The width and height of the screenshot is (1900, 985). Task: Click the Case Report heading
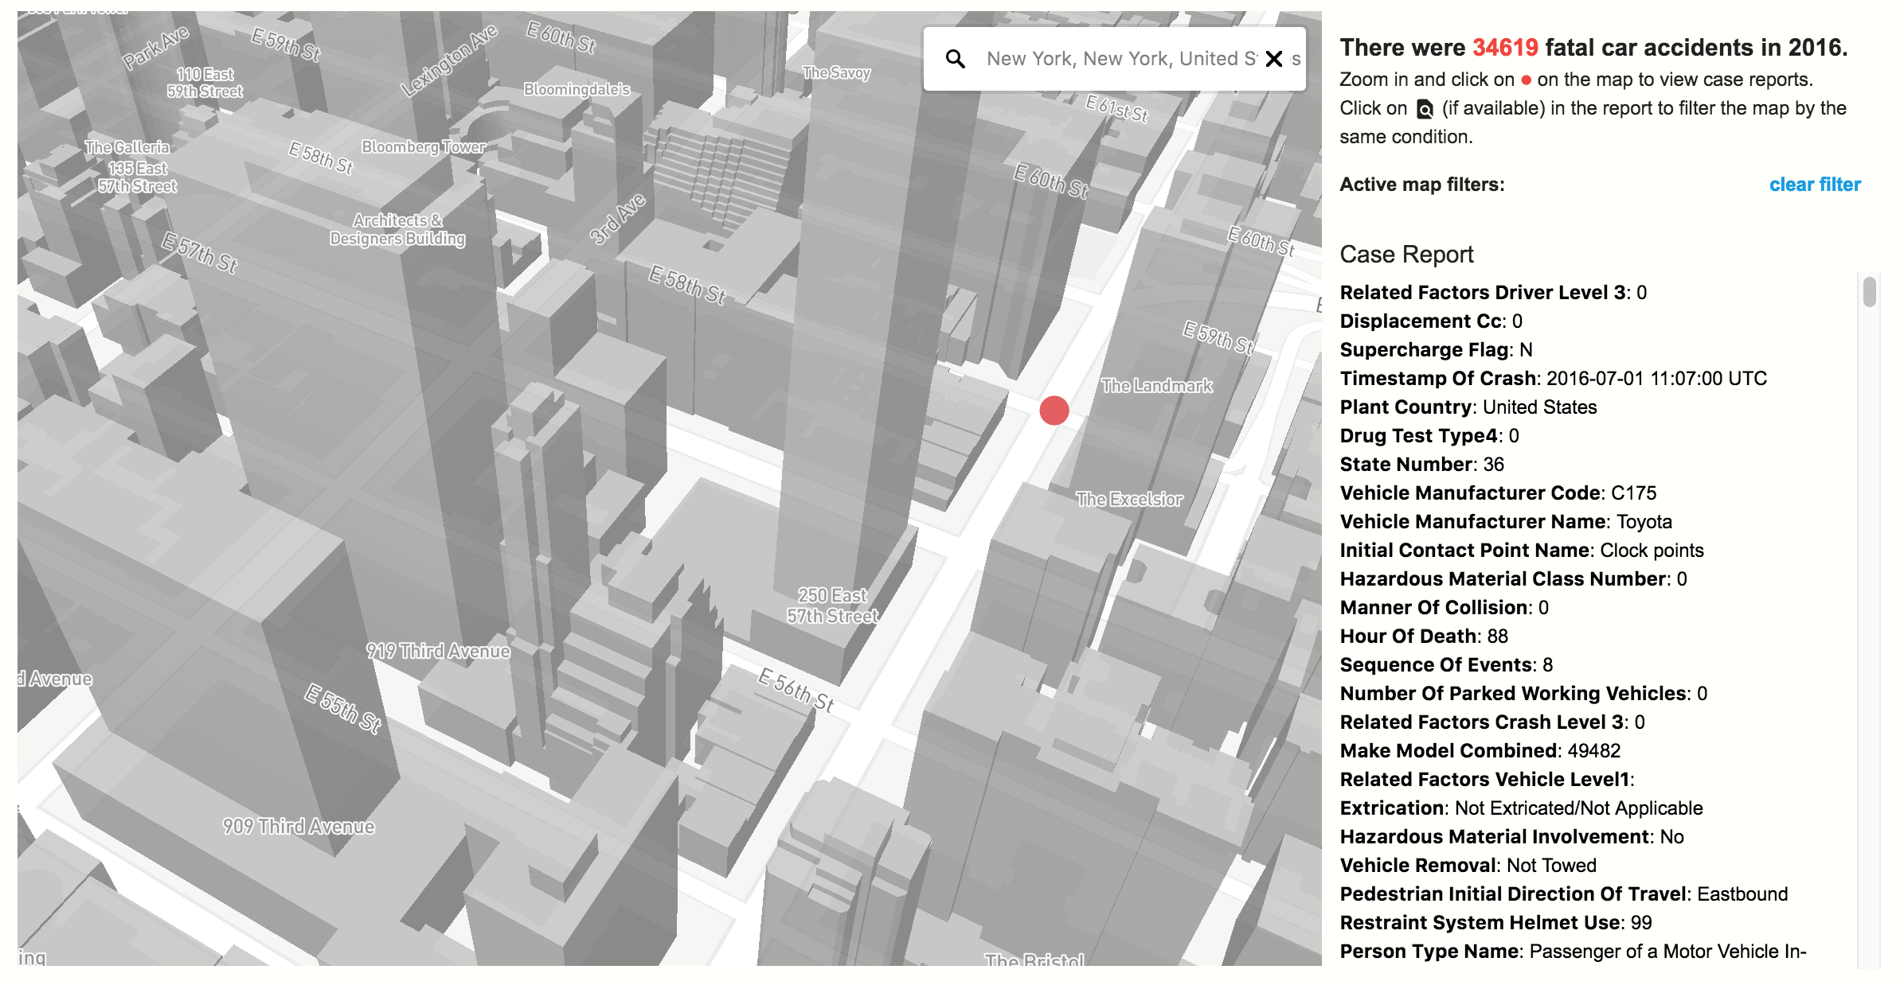coord(1405,255)
